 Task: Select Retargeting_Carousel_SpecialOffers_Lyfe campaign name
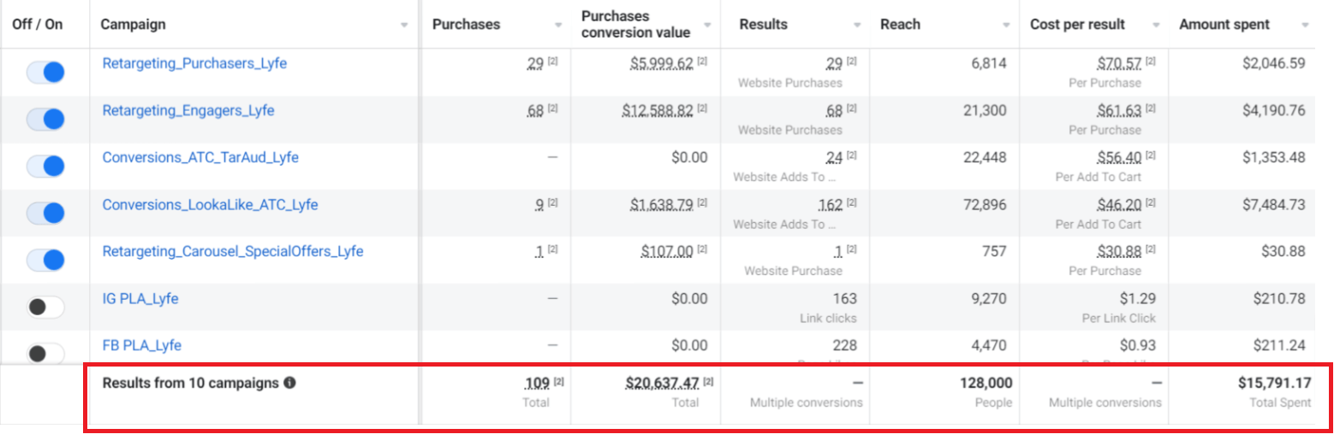point(232,251)
